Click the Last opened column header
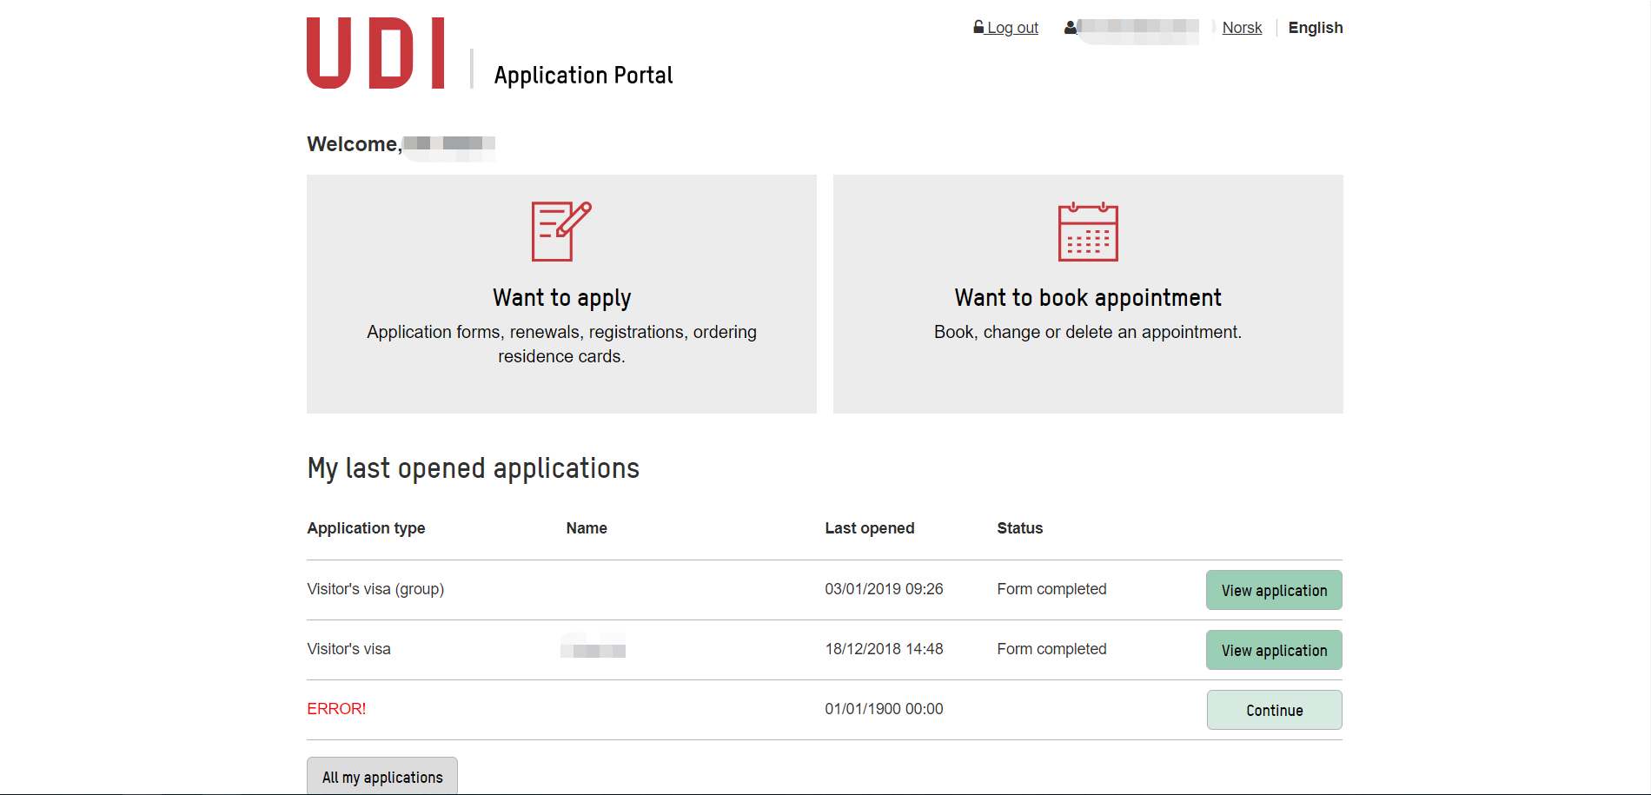Viewport: 1651px width, 795px height. tap(870, 528)
